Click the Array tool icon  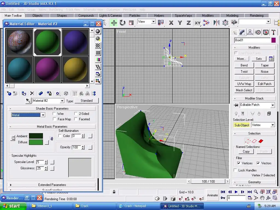point(225,23)
